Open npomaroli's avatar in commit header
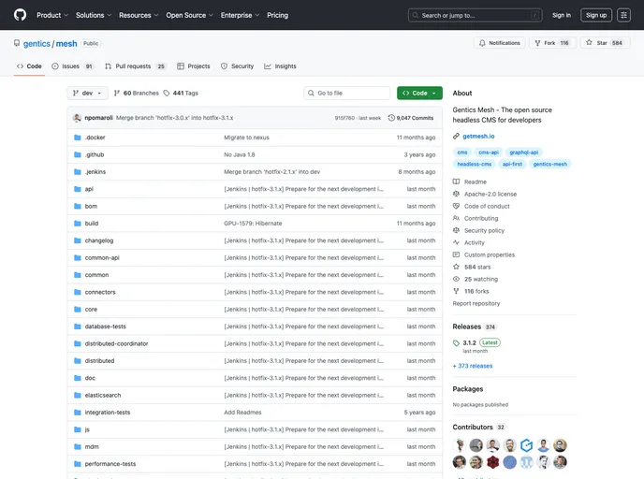 77,118
